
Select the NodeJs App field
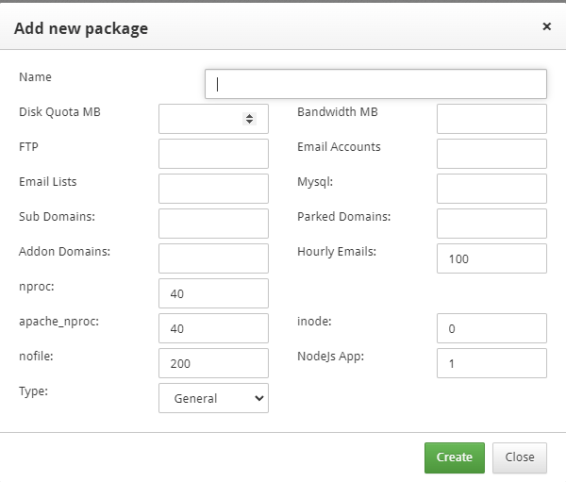491,363
